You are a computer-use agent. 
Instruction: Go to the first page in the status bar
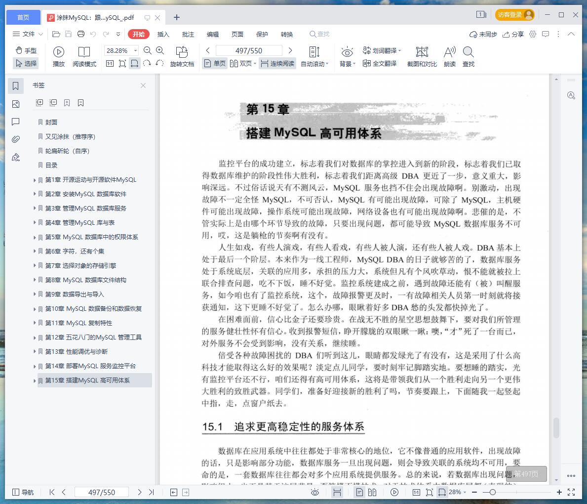pos(52,492)
